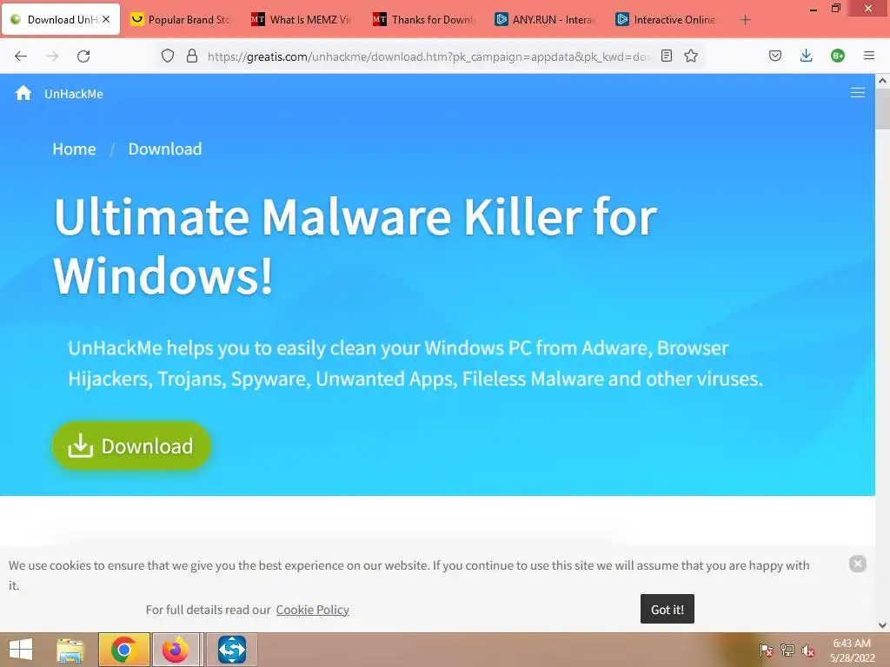Open the green extension icon in toolbar
This screenshot has width=890, height=667.
(837, 56)
